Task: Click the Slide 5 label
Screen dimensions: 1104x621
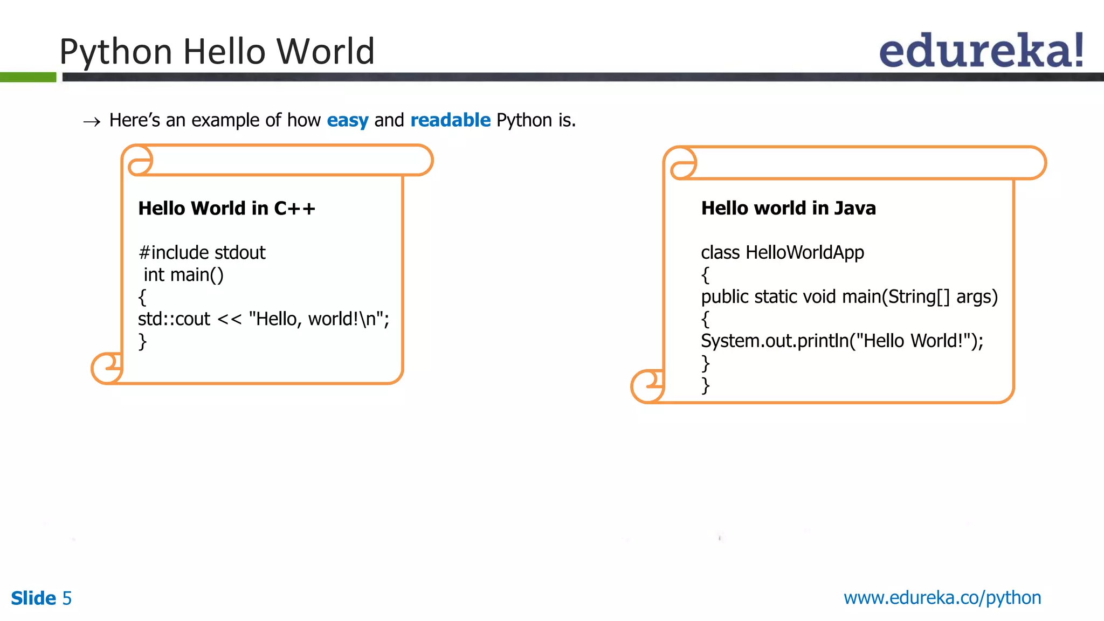Action: tap(42, 598)
